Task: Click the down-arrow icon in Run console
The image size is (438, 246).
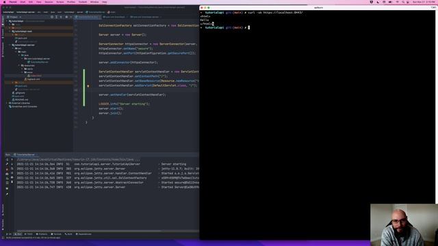Action: click(x=12, y=164)
